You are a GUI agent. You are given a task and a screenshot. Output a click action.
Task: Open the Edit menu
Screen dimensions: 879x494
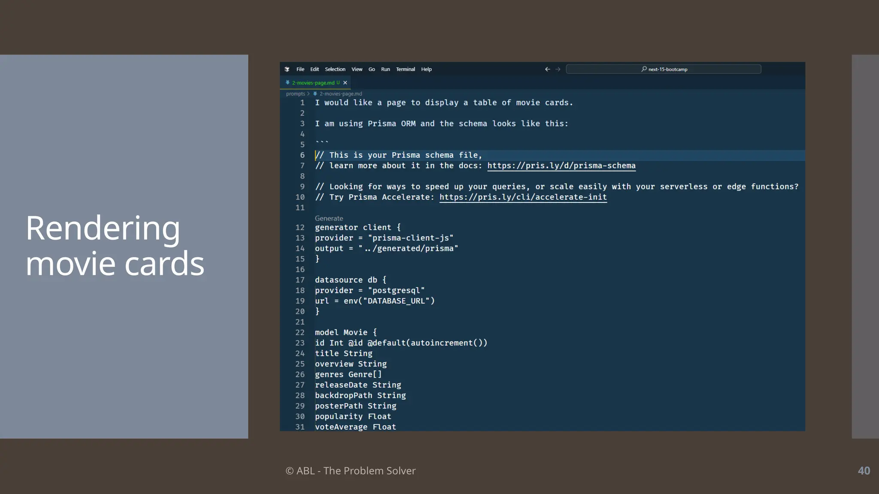[x=315, y=69]
